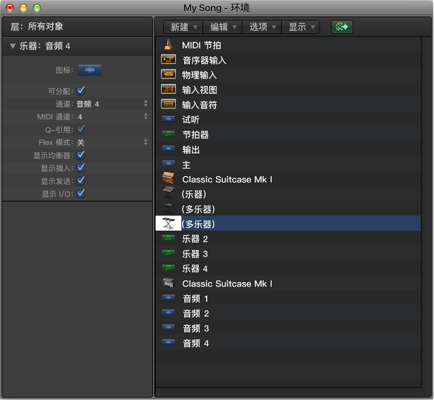Select the 试听 row
This screenshot has height=400, width=434.
coord(288,119)
